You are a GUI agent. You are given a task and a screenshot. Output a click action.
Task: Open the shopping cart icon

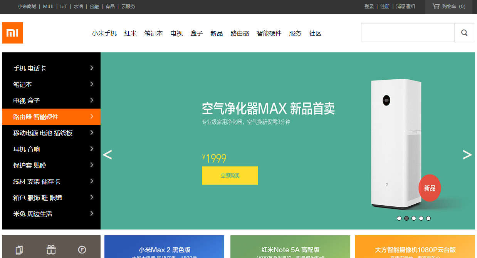pyautogui.click(x=436, y=6)
